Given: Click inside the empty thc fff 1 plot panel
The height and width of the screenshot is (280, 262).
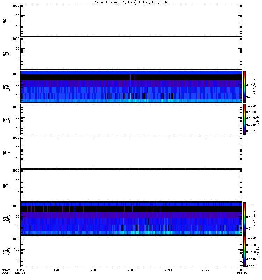Looking at the screenshot, I should tap(131, 153).
